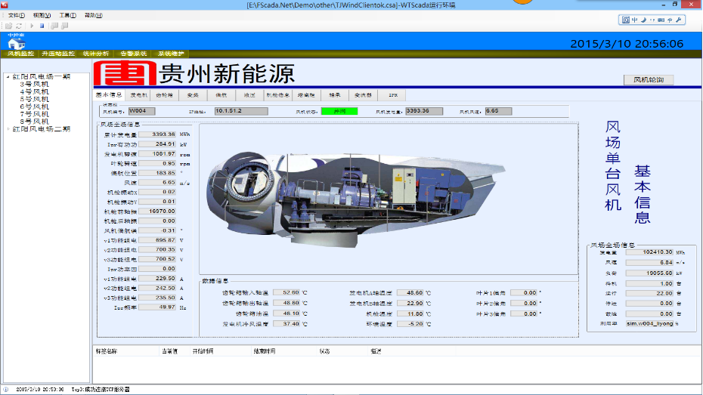Viewport: 703px width, 395px height.
Task: Click the 284.91 kW active power value
Action: [x=157, y=144]
